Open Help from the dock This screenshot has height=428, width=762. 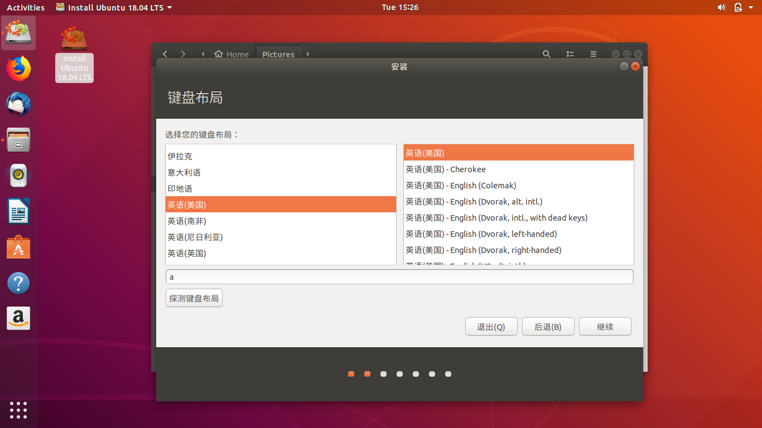18,283
